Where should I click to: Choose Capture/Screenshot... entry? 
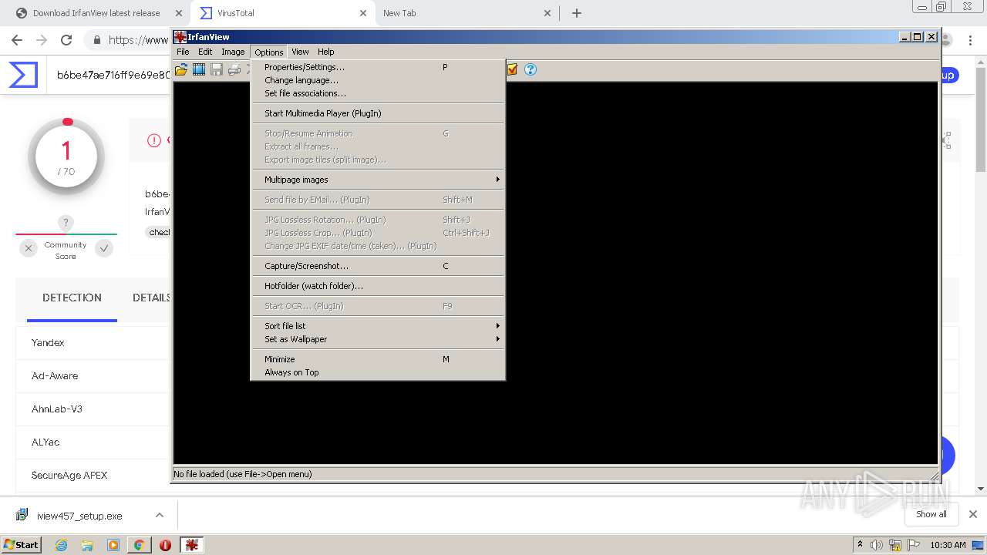pos(378,266)
